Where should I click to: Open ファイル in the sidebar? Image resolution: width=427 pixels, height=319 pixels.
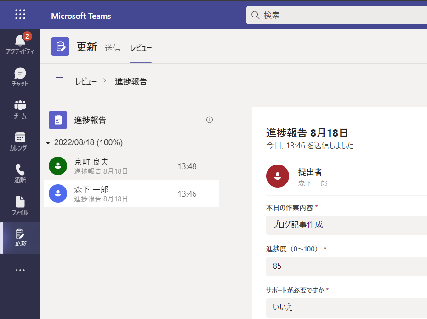(x=20, y=205)
